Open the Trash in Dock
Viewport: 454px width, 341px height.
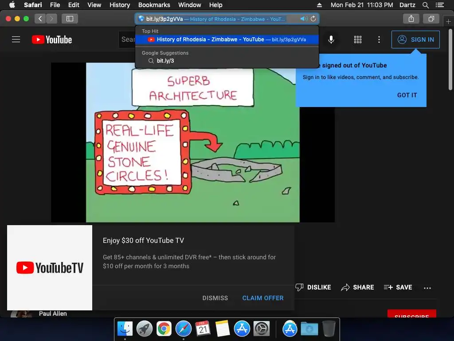[x=329, y=329]
